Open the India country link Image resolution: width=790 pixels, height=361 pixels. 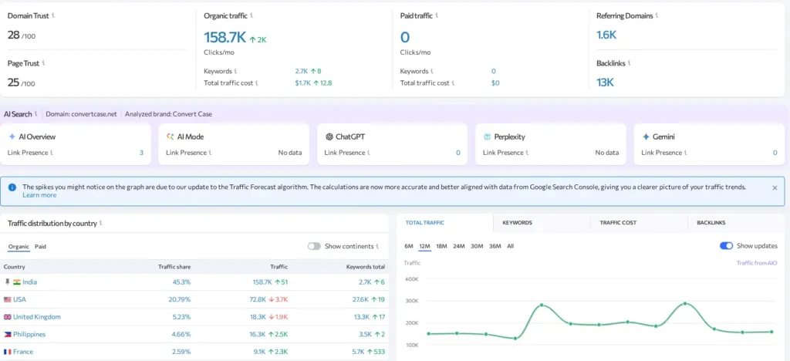[x=29, y=282]
